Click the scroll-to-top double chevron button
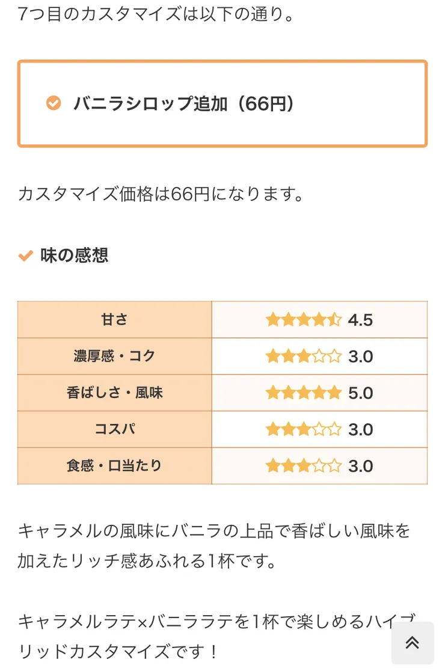Screen dimensions: 445x671 [413, 643]
